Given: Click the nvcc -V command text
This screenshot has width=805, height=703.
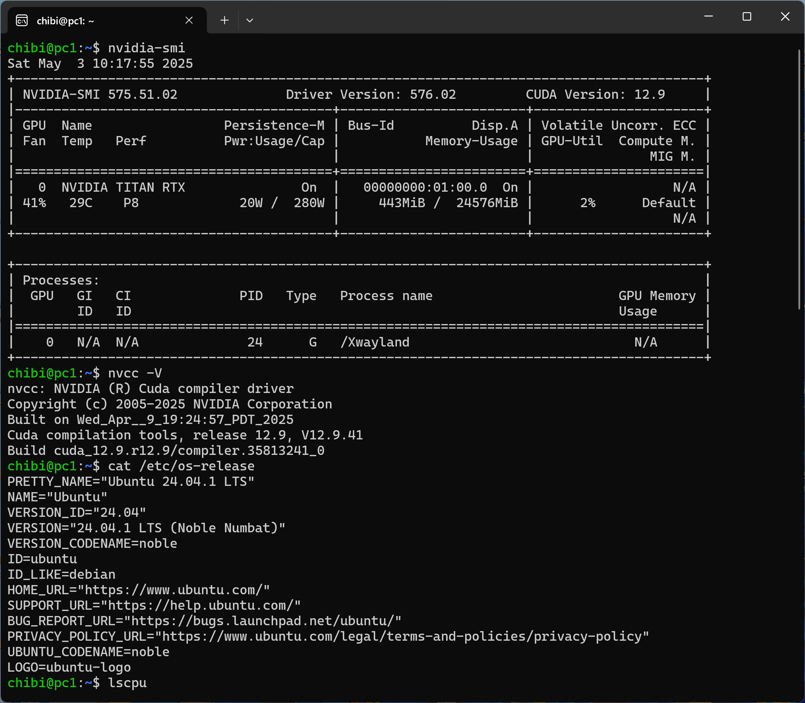Looking at the screenshot, I should pyautogui.click(x=135, y=373).
